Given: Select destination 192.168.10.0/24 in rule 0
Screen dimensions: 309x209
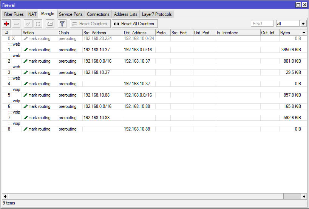Looking at the screenshot, I should (139, 38).
